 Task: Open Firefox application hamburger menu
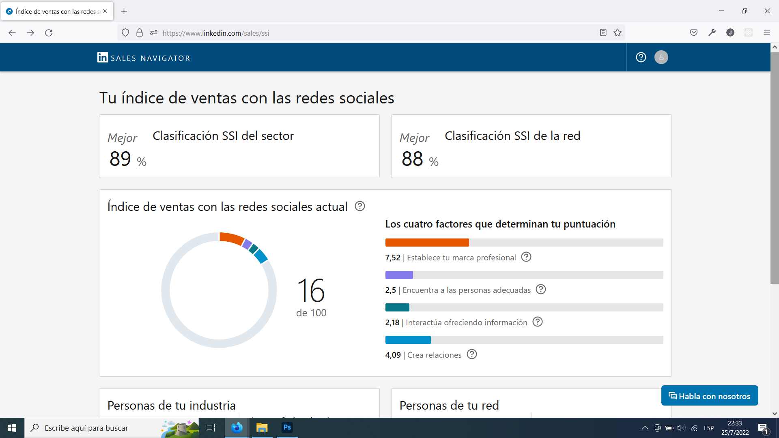point(767,33)
